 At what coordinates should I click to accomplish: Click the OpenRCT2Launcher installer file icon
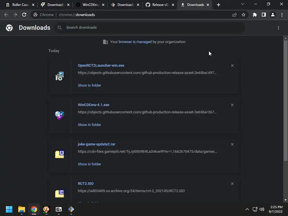(60, 76)
